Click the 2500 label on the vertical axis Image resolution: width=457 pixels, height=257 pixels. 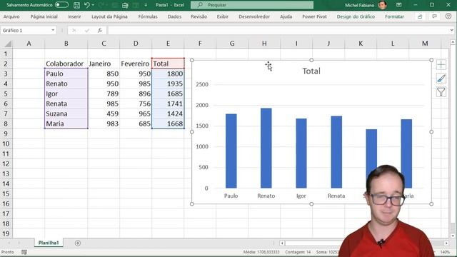202,84
